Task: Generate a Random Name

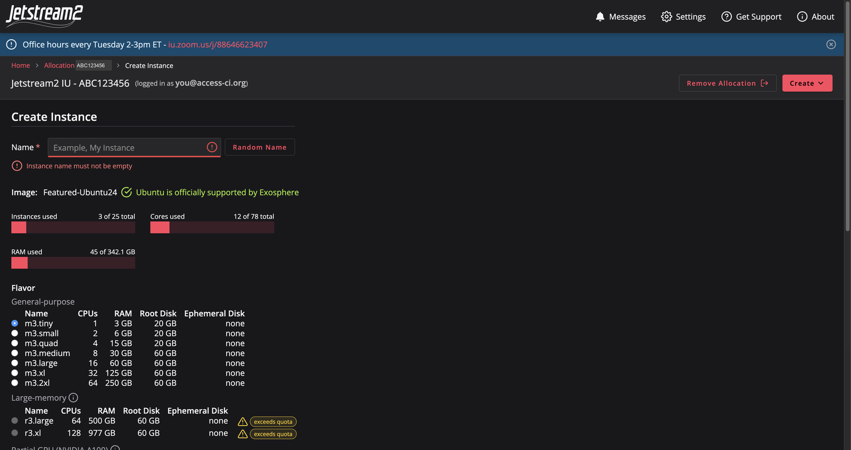Action: tap(260, 147)
